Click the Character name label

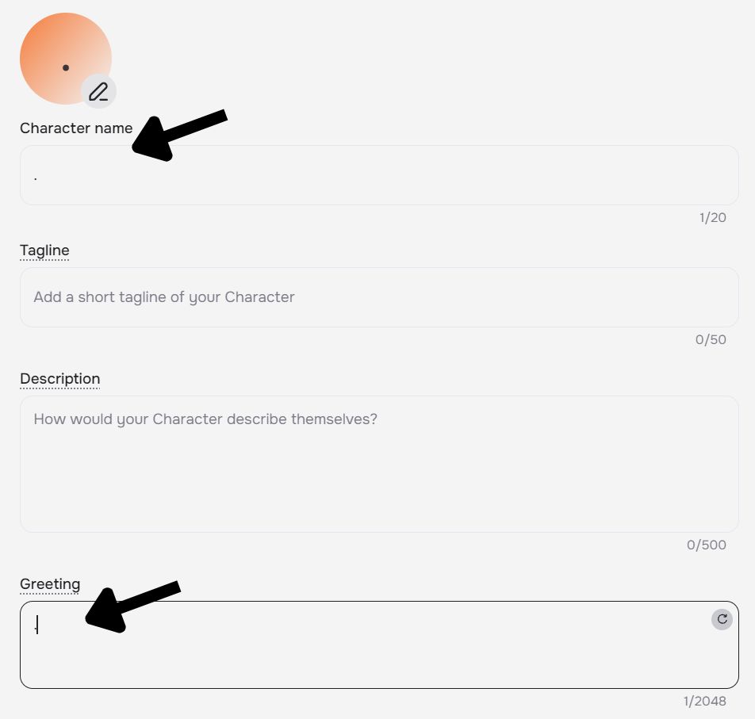[76, 128]
